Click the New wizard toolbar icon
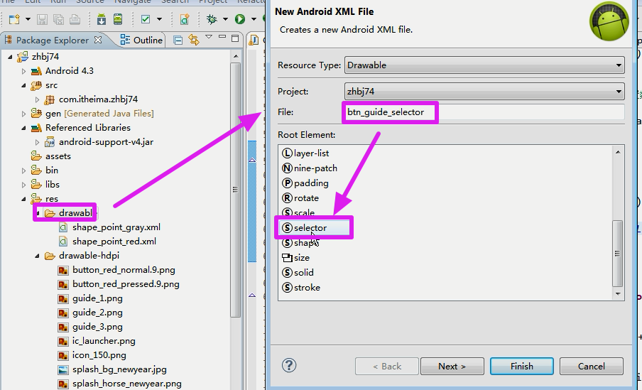642x390 pixels. (15, 19)
